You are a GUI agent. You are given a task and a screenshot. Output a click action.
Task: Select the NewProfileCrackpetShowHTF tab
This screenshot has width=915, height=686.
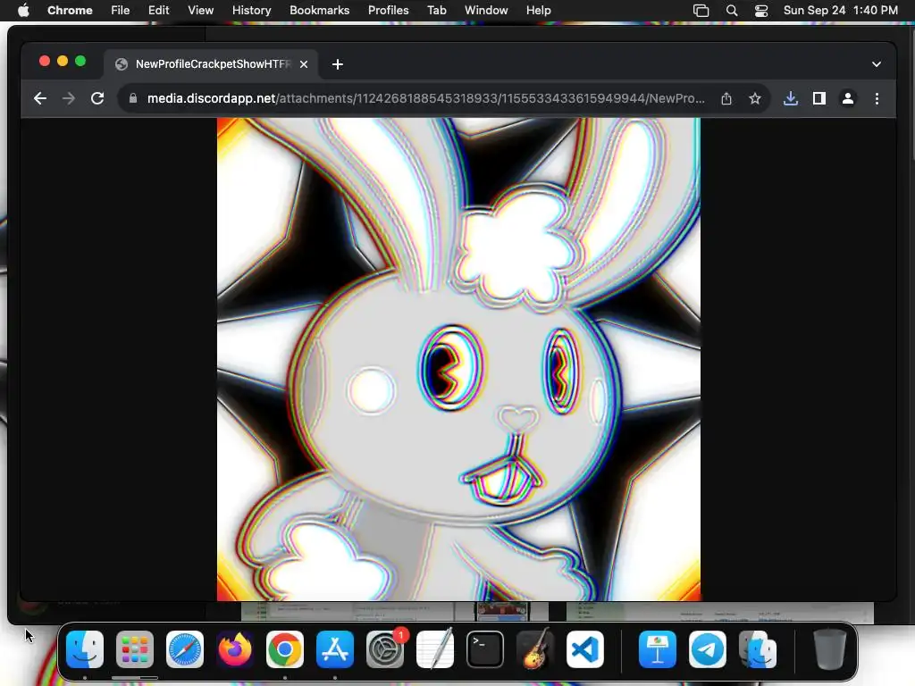[x=211, y=64]
